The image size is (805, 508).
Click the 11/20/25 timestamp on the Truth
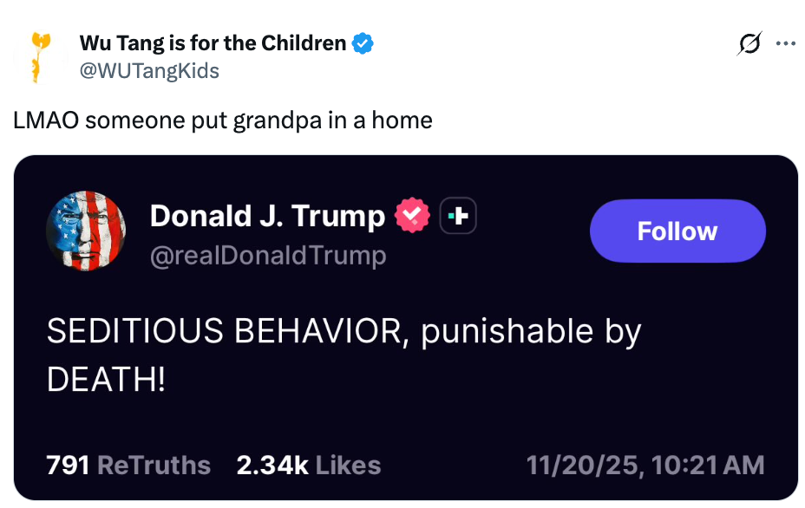point(645,466)
